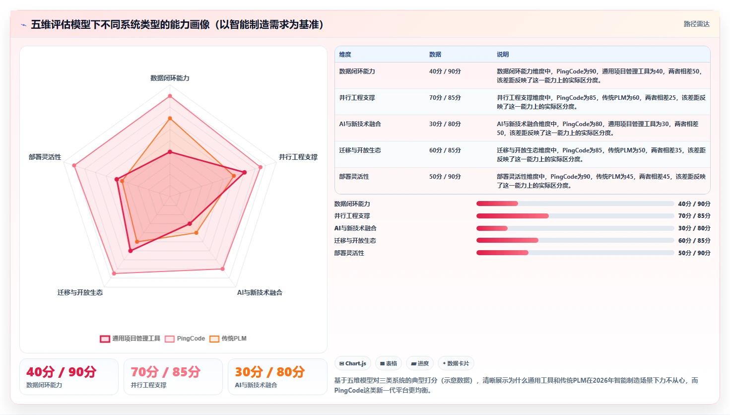730x415 pixels.
Task: Toggle the PingCode legend swatch
Action: point(170,339)
